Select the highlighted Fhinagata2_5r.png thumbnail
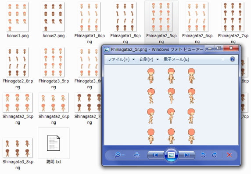 pyautogui.click(x=161, y=17)
